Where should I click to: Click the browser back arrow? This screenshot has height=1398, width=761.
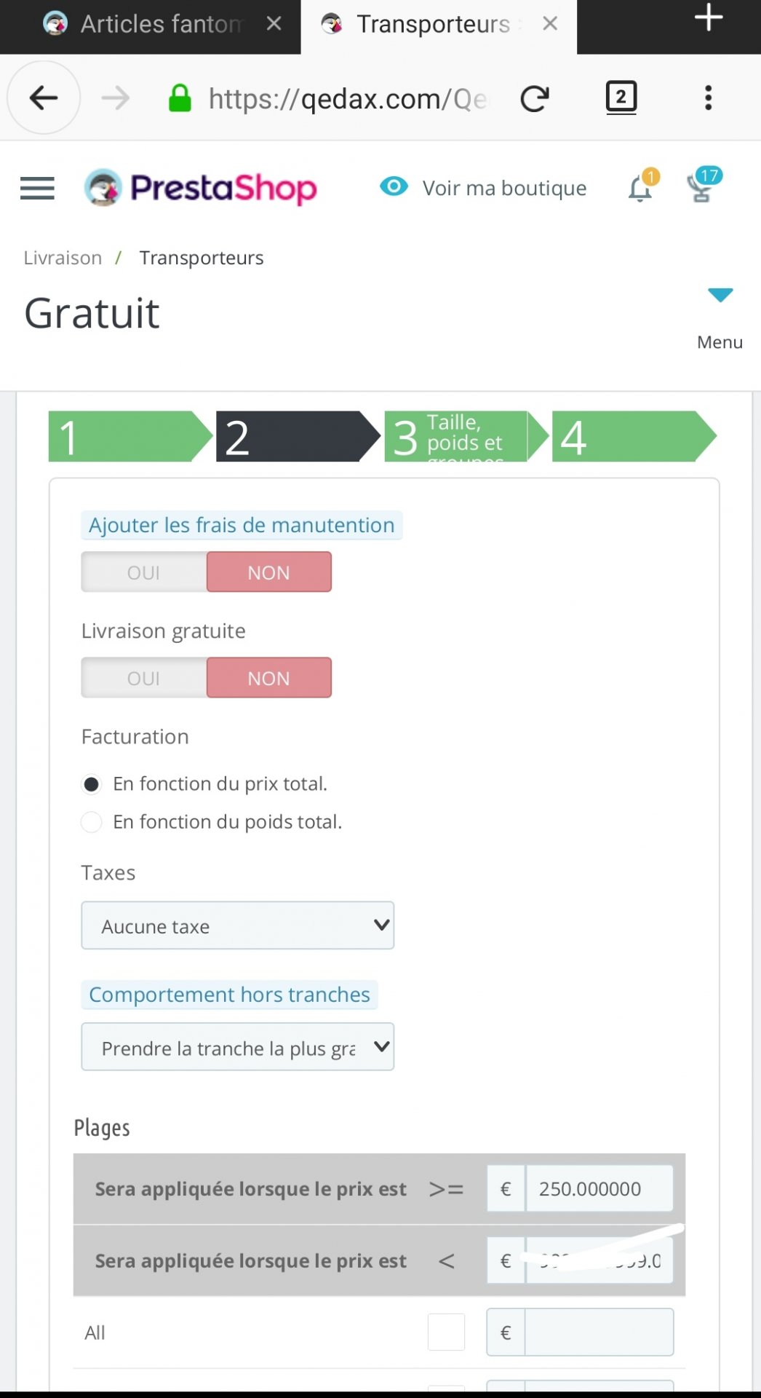[x=44, y=98]
